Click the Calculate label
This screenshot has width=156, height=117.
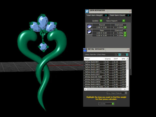(x=102, y=104)
